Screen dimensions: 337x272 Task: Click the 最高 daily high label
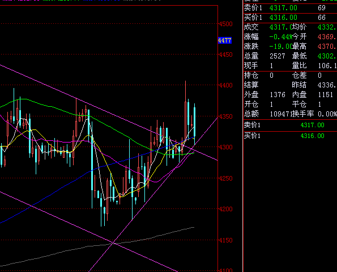[x=299, y=47]
